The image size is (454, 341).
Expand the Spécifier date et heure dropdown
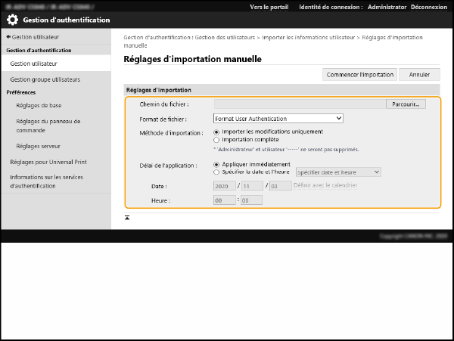[337, 172]
